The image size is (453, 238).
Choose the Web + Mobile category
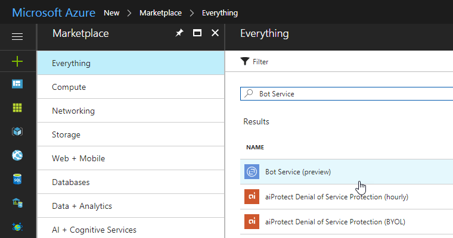click(x=78, y=158)
